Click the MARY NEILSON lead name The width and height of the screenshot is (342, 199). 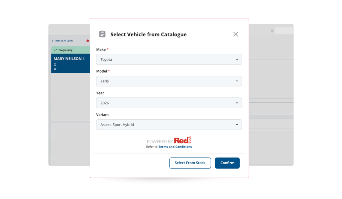[x=68, y=59]
